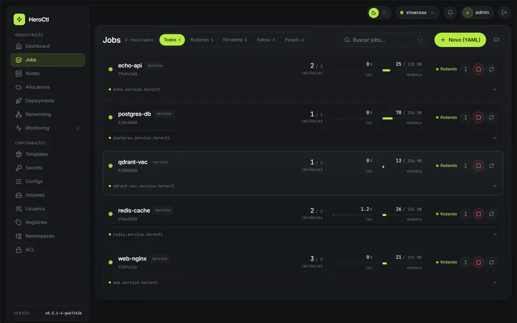Click the echo-api memory usage bar

pyautogui.click(x=402, y=70)
